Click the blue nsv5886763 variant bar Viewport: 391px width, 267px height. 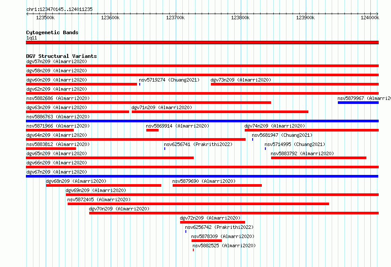point(202,121)
